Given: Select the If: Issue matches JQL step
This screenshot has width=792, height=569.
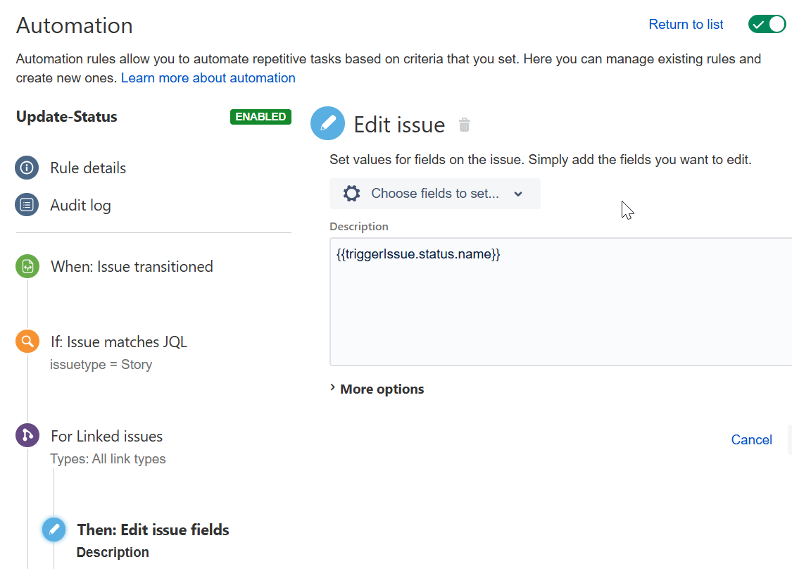Looking at the screenshot, I should click(118, 342).
